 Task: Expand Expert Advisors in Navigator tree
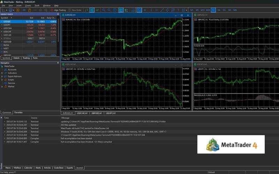click(2, 76)
